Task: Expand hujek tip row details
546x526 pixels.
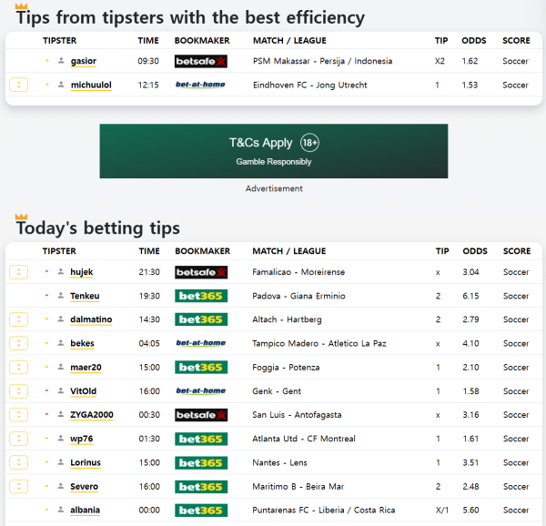Action: click(18, 272)
